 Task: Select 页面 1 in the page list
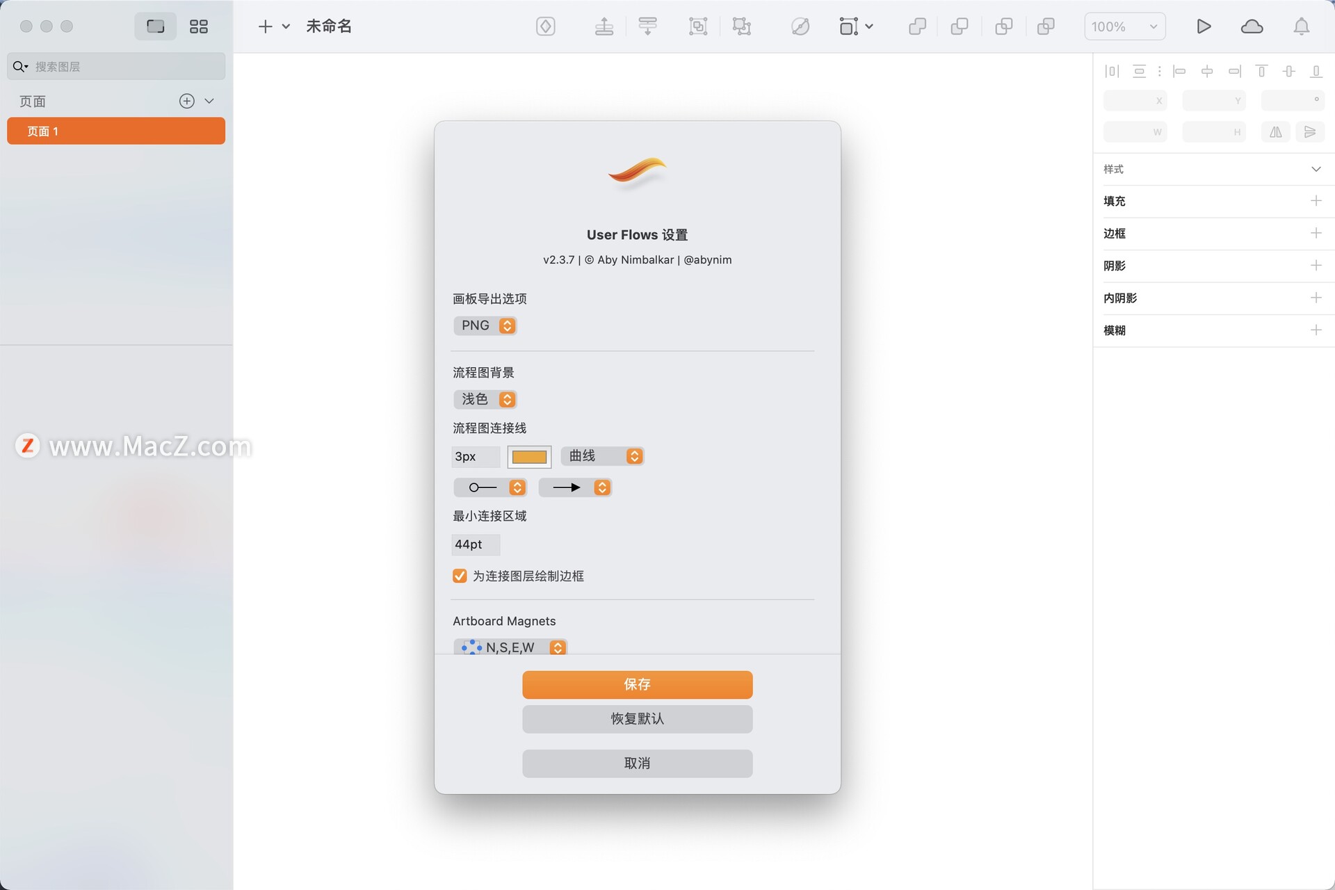pyautogui.click(x=116, y=131)
